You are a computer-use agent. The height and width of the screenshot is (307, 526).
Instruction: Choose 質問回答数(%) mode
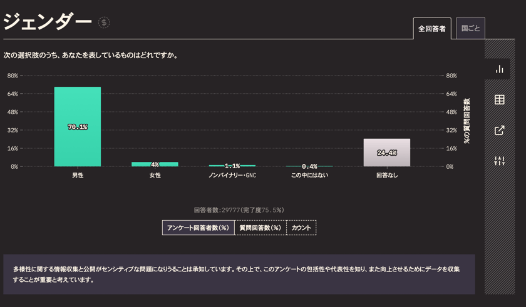pos(260,228)
